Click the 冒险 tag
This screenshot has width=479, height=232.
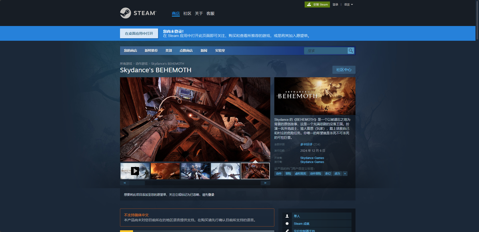(x=288, y=173)
